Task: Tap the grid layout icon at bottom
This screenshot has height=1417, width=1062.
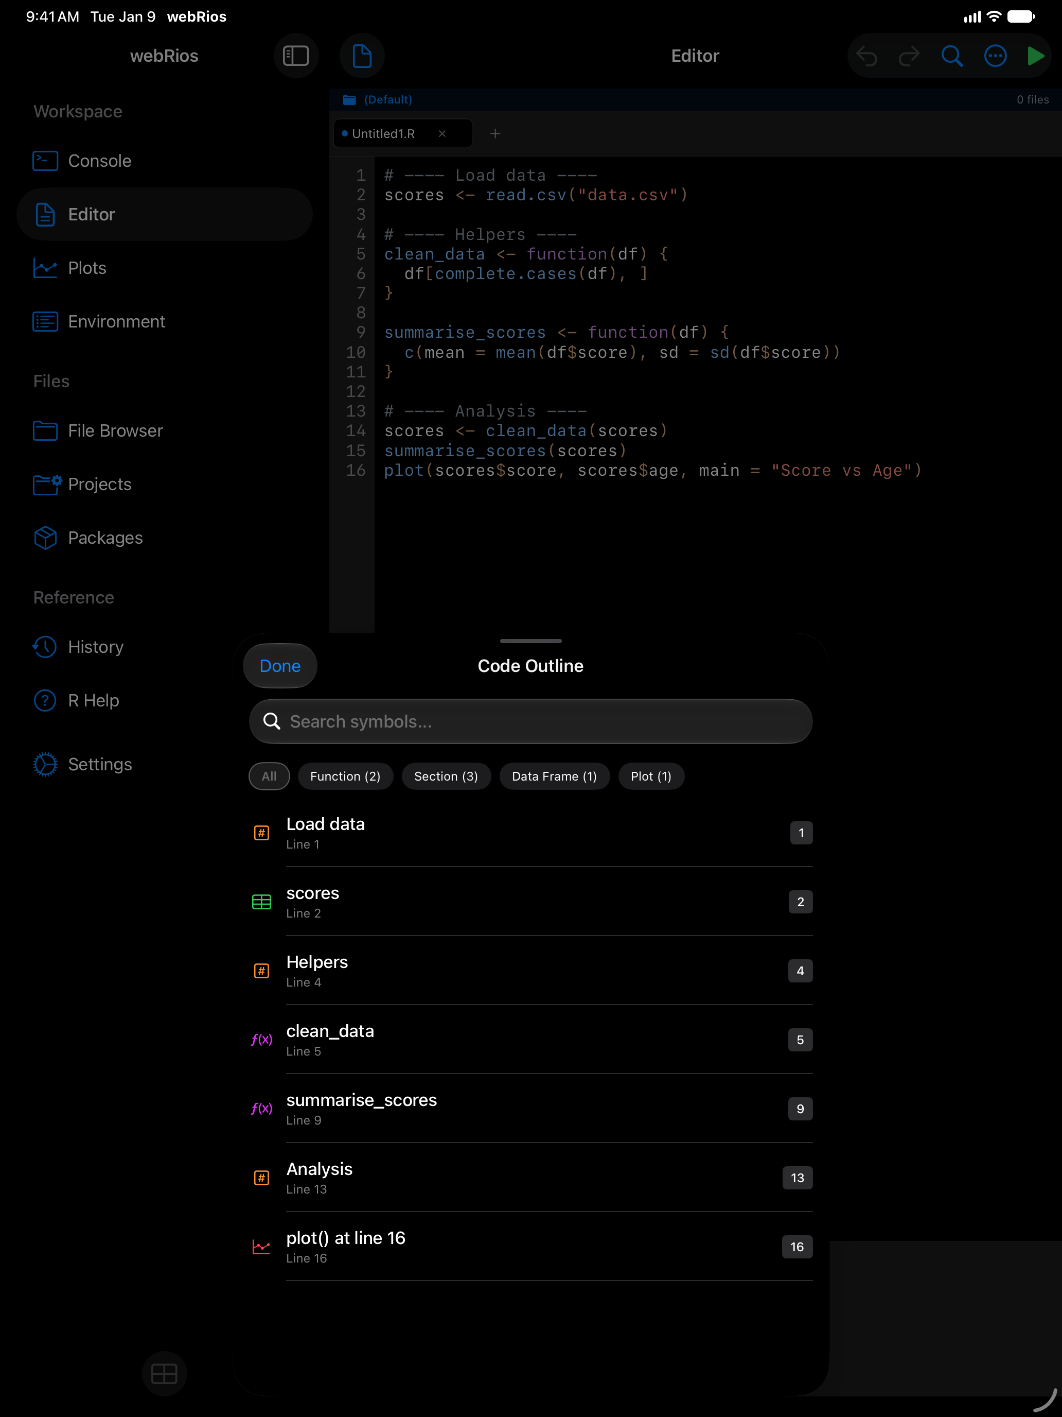Action: click(x=165, y=1373)
